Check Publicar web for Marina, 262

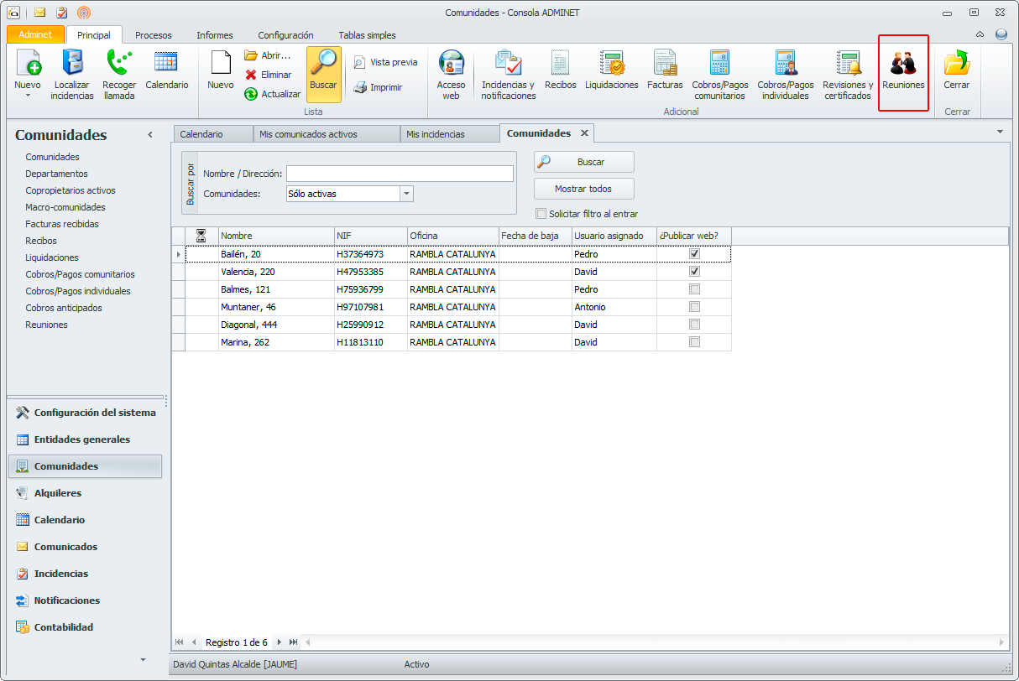[694, 342]
